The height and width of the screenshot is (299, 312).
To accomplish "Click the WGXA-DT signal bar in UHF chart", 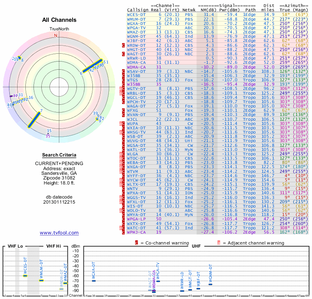I will (94, 280).
